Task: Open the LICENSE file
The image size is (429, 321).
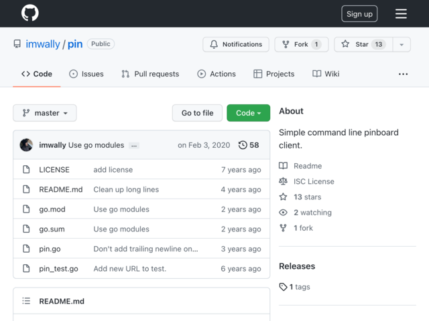Action: (54, 170)
